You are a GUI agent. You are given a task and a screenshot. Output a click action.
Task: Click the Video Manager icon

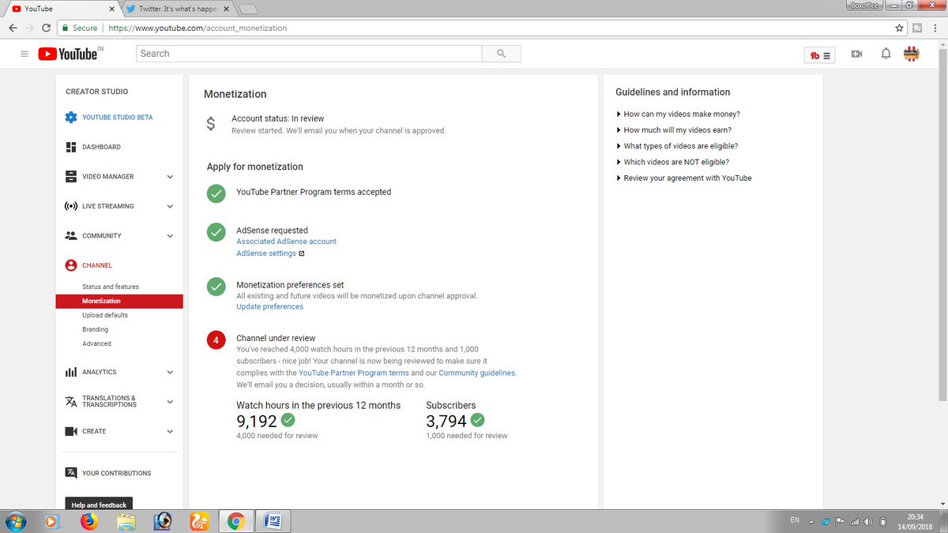click(x=71, y=177)
